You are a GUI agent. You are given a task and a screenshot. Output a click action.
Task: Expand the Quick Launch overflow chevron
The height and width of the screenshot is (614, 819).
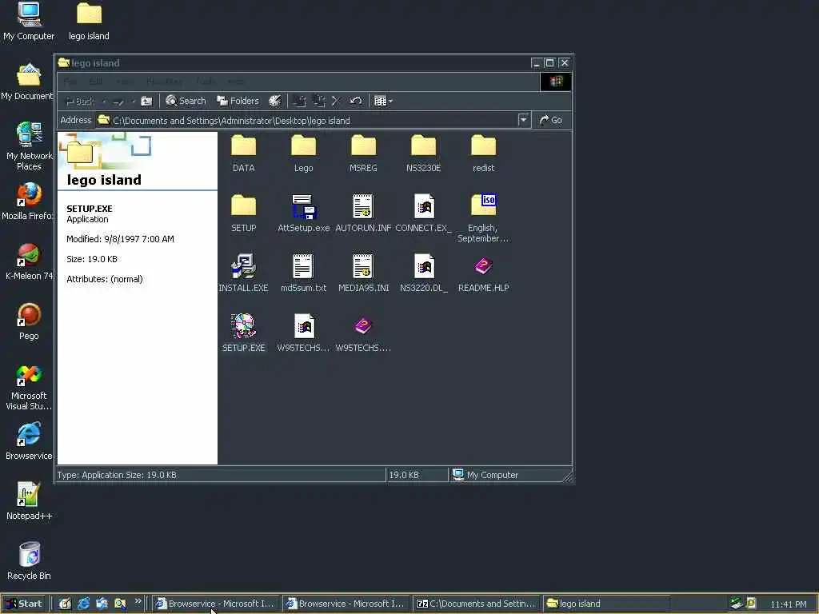click(138, 601)
